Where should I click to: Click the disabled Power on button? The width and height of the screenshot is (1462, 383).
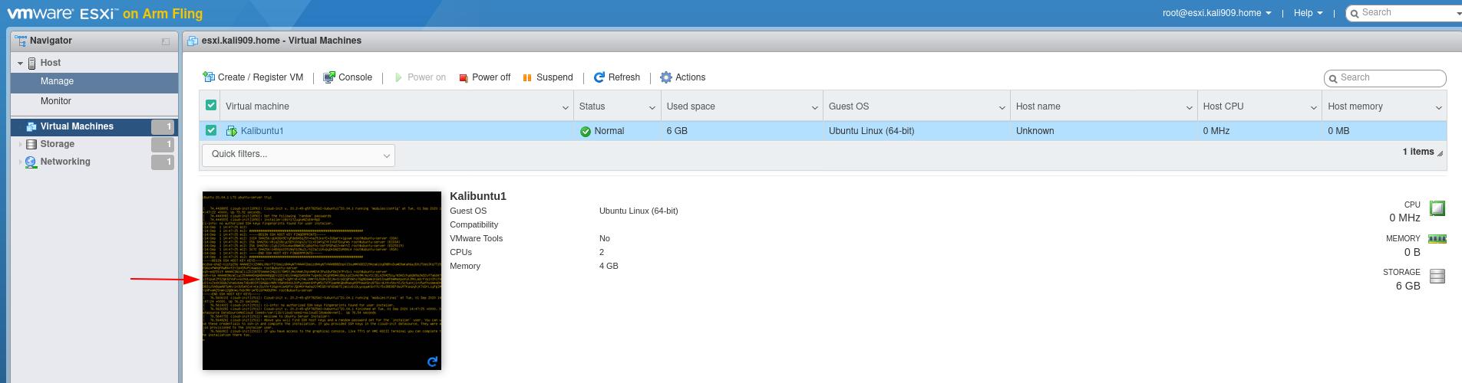[x=420, y=77]
